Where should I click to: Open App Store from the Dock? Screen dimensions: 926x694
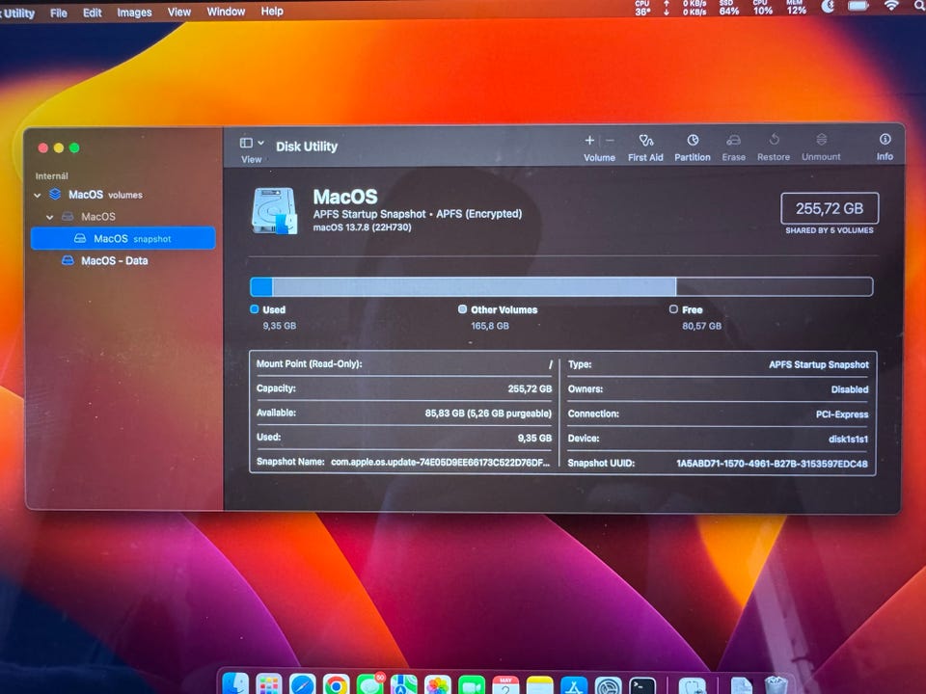(573, 685)
